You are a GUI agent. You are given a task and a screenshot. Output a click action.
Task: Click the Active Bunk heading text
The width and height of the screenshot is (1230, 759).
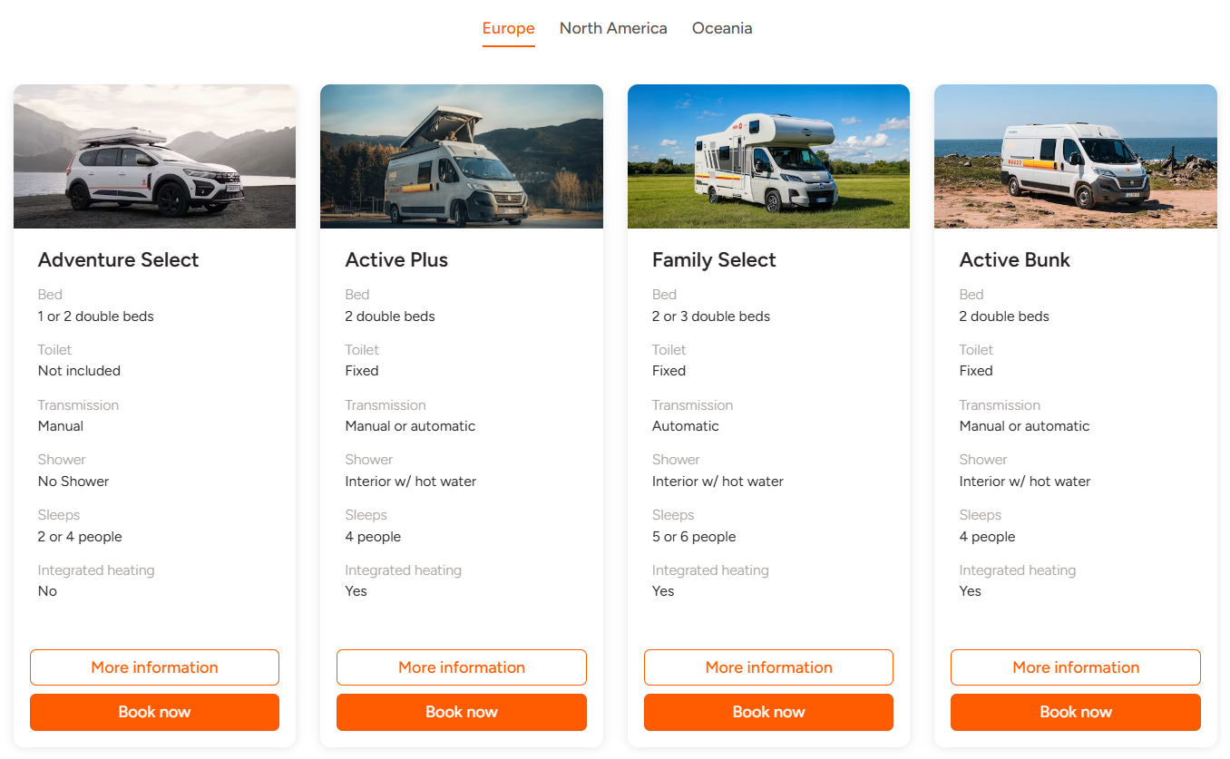[1014, 260]
